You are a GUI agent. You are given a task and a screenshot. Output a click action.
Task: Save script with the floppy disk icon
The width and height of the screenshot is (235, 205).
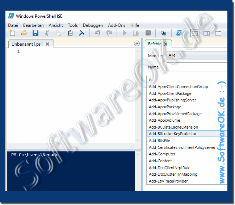(35, 33)
